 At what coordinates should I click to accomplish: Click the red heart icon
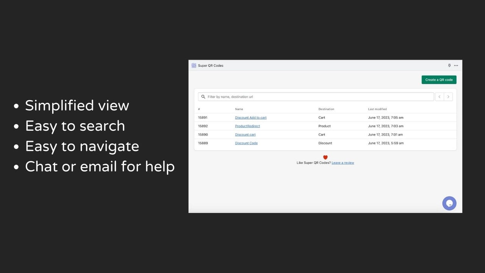pos(325,157)
